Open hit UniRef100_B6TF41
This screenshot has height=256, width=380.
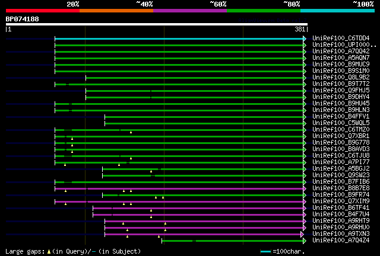click(x=341, y=208)
